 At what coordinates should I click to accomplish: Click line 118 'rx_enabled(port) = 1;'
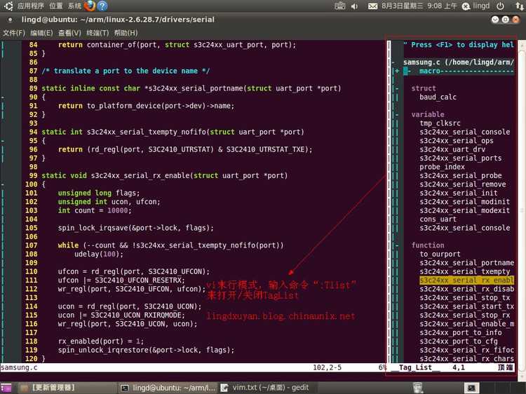100,341
